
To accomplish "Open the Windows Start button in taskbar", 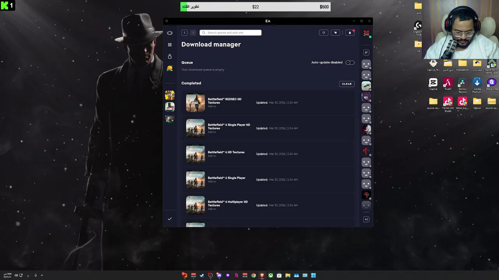I will [313, 275].
